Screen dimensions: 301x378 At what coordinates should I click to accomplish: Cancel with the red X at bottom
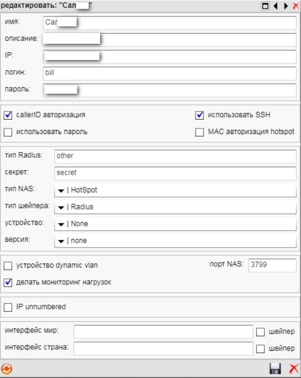tap(294, 369)
